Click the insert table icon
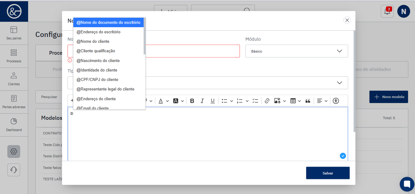The height and width of the screenshot is (194, 415). coord(293,101)
